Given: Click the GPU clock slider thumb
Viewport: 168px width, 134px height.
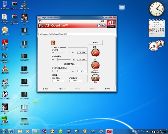Looking at the screenshot, I should click(66, 53).
